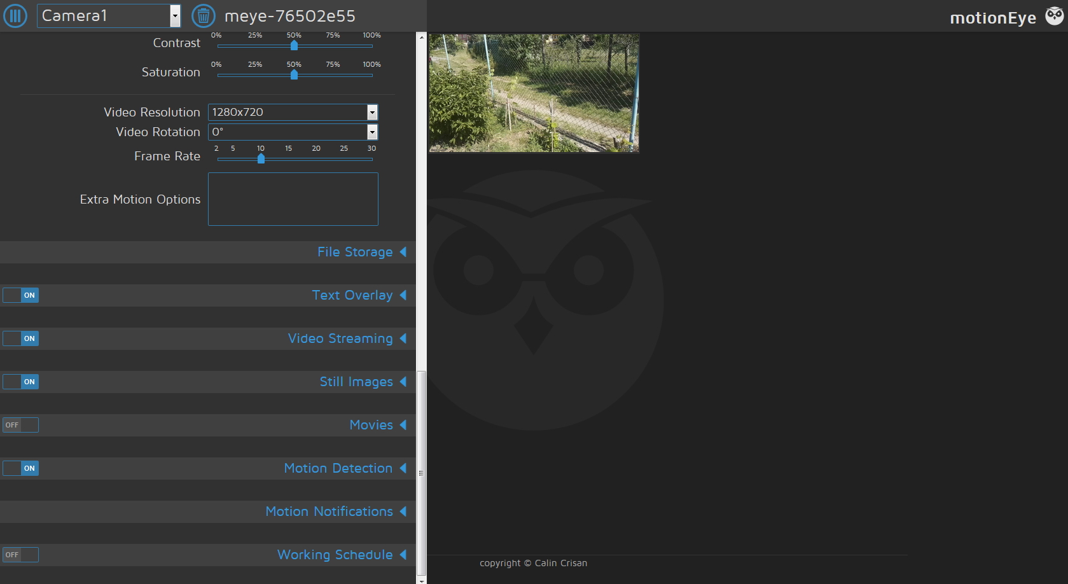Enable the Movies switch
This screenshot has width=1068, height=584.
[20, 425]
